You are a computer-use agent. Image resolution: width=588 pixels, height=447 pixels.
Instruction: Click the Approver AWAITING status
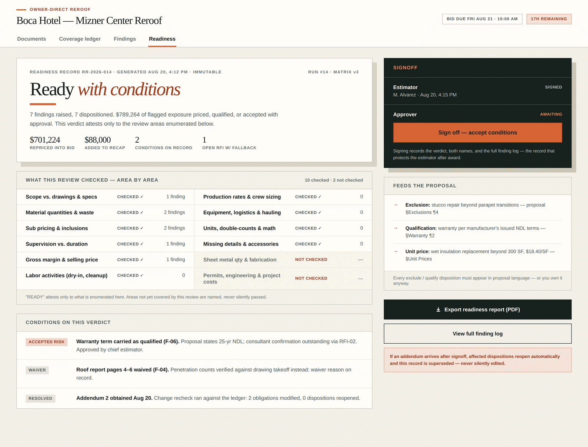tap(551, 114)
